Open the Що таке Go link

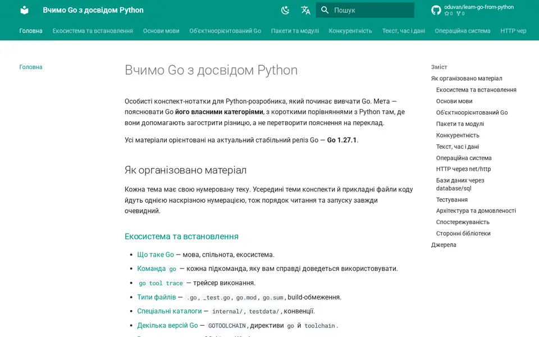point(156,254)
